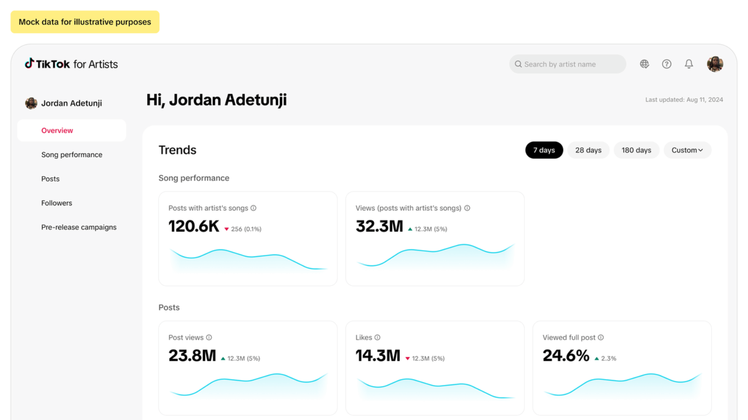Open the help question mark icon
748x420 pixels.
(x=667, y=64)
